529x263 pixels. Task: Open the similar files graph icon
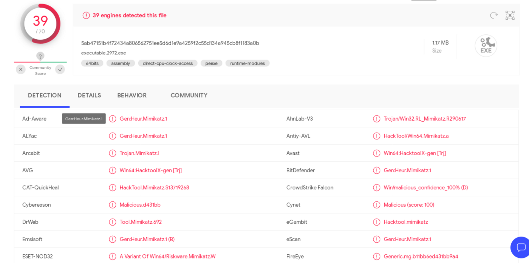(510, 15)
